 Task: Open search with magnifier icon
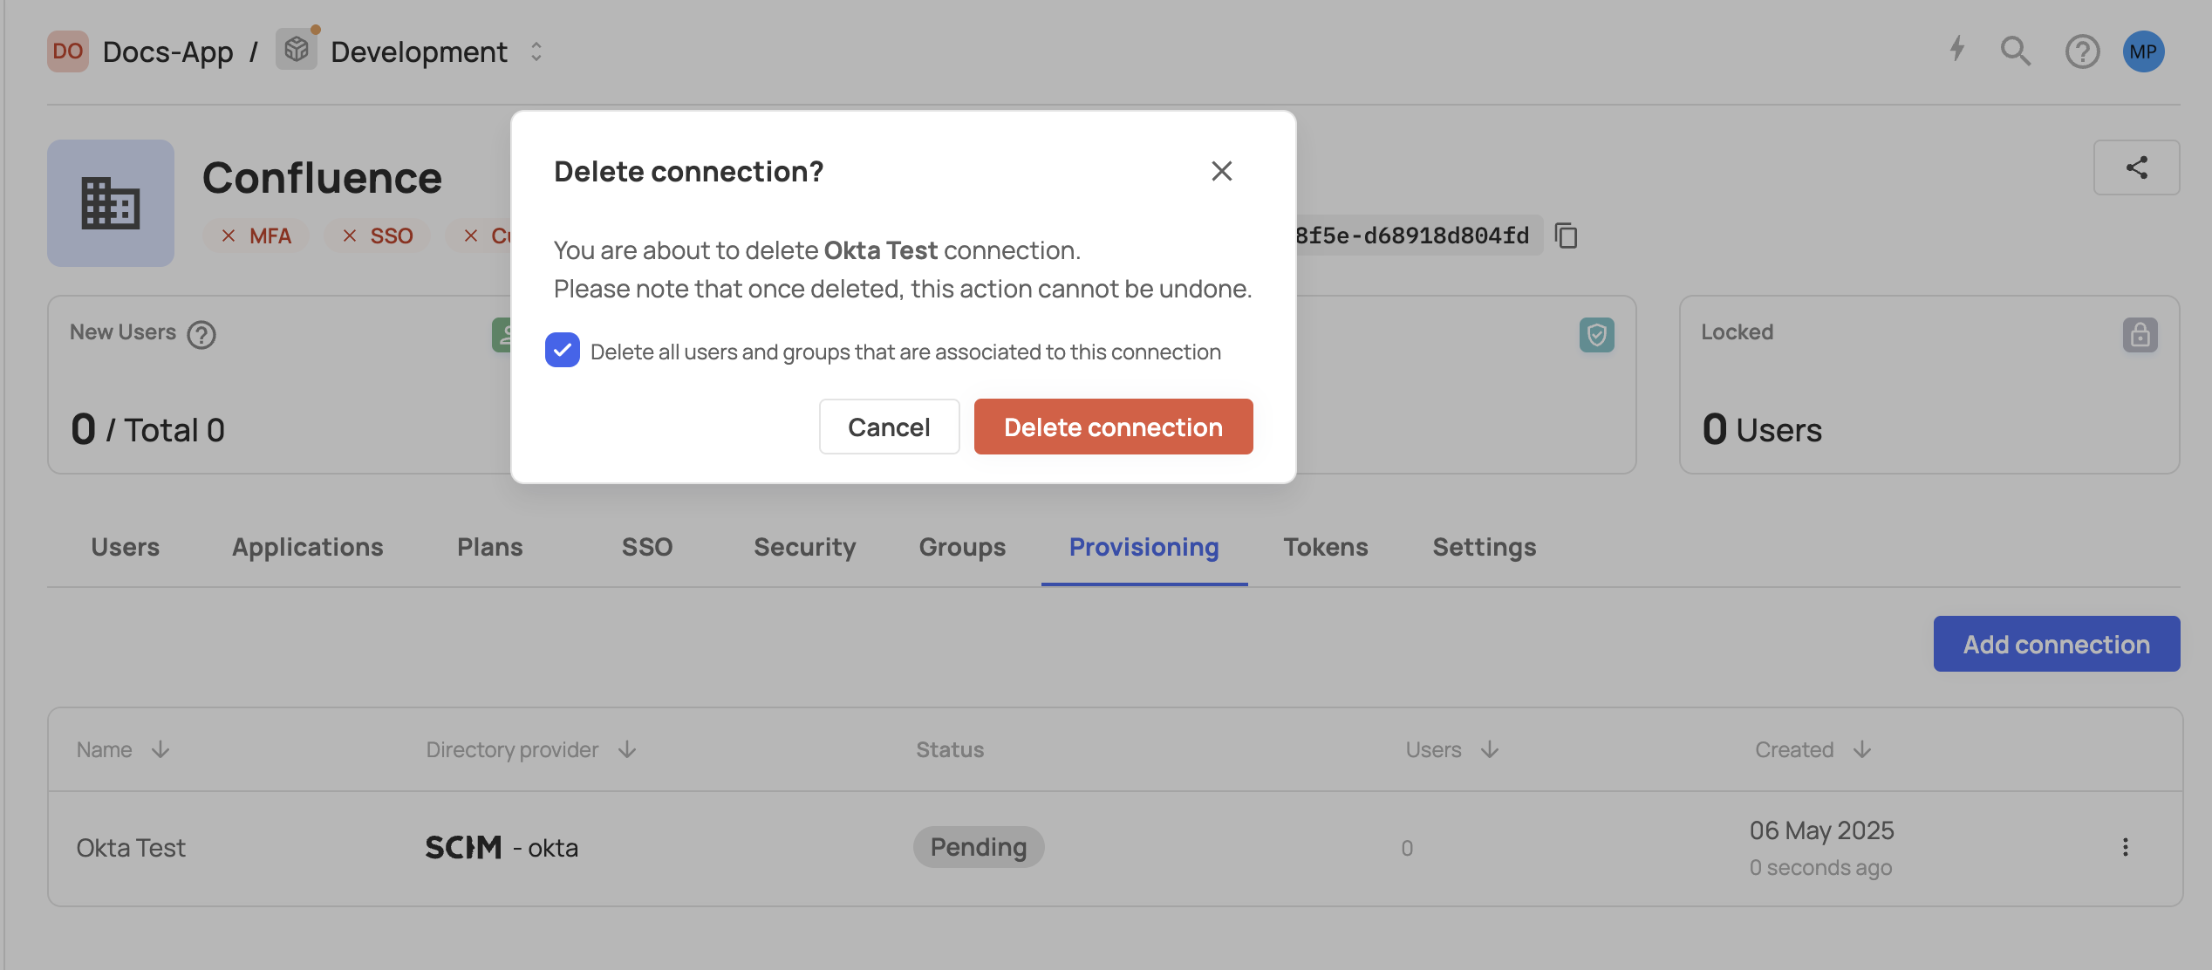click(2015, 51)
